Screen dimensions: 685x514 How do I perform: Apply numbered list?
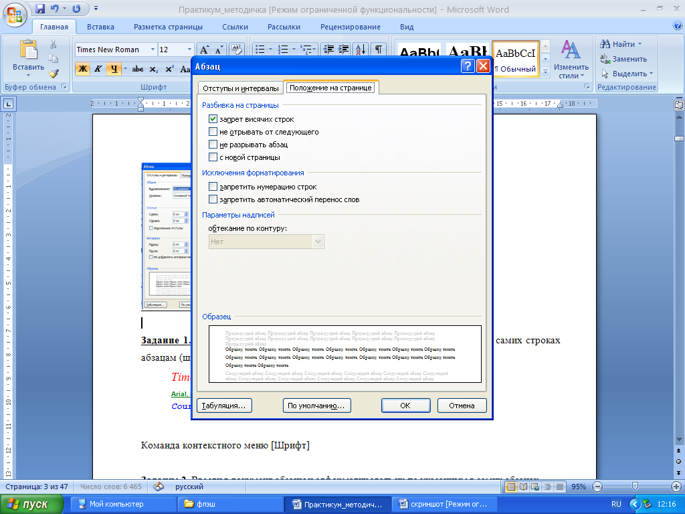284,50
